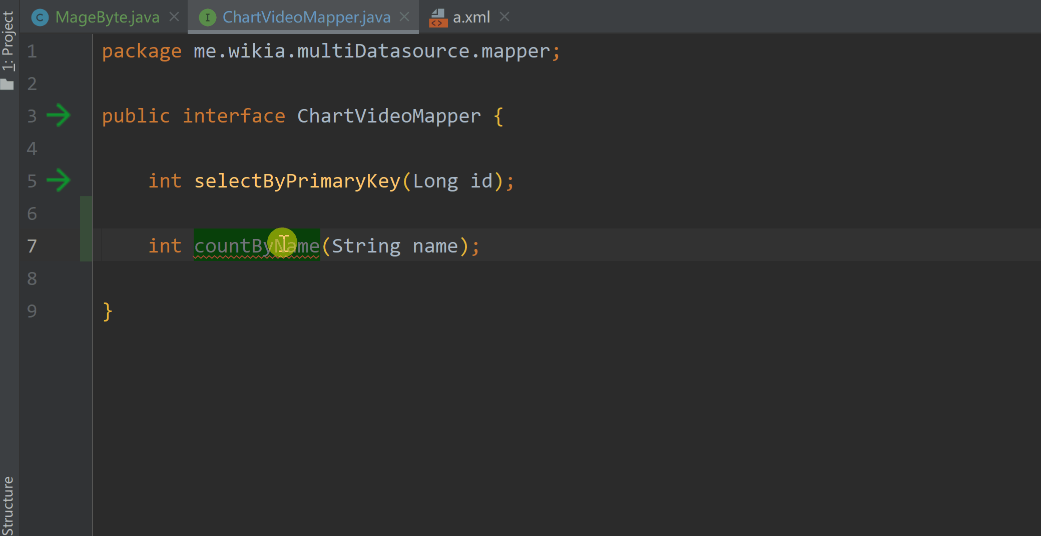
Task: Click the closing brace on line 9
Action: pyautogui.click(x=107, y=311)
